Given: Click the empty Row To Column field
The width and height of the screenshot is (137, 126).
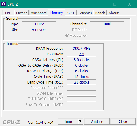Looking at the screenshot, I should coord(81,104).
